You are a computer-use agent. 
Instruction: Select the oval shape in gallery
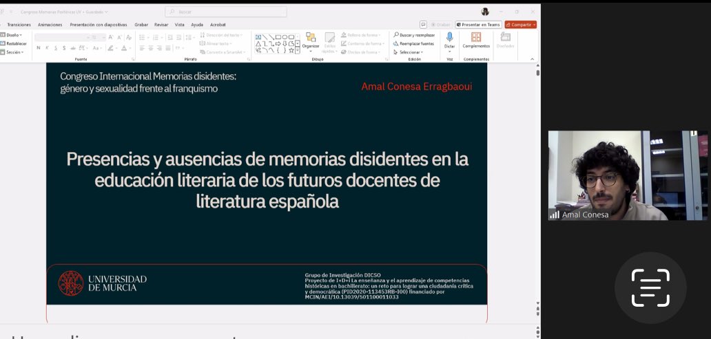[x=285, y=37]
